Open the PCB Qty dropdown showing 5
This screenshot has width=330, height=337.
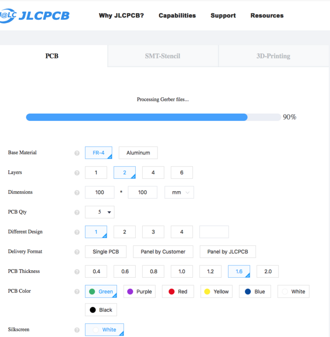99,212
